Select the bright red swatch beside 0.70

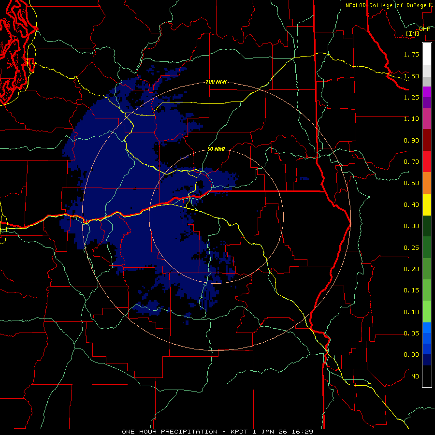427,161
